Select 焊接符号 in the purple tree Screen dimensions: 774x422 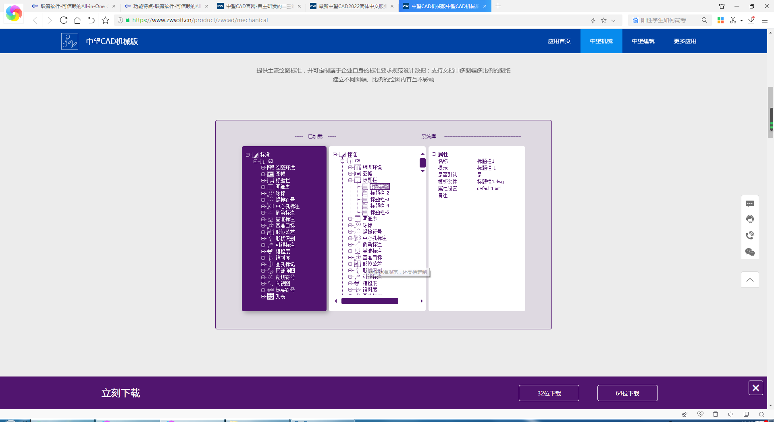[x=285, y=200]
